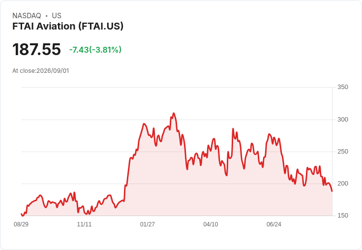
Task: Click the 187.55 current price
Action: point(36,49)
